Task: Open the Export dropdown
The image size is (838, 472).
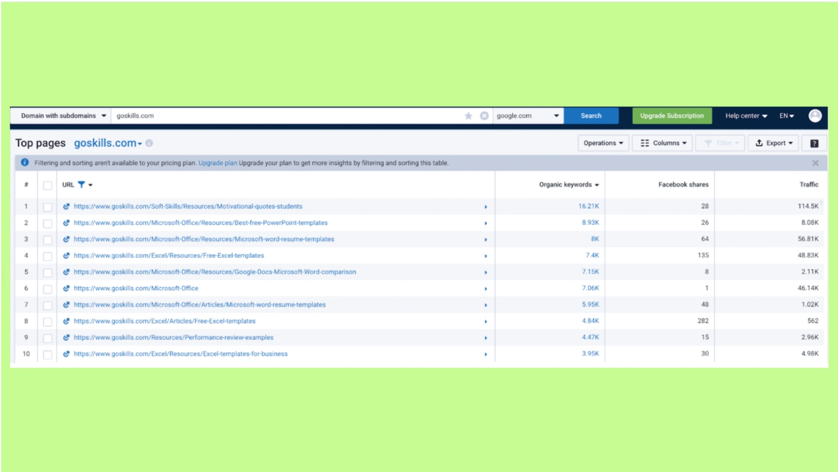Action: pos(774,143)
